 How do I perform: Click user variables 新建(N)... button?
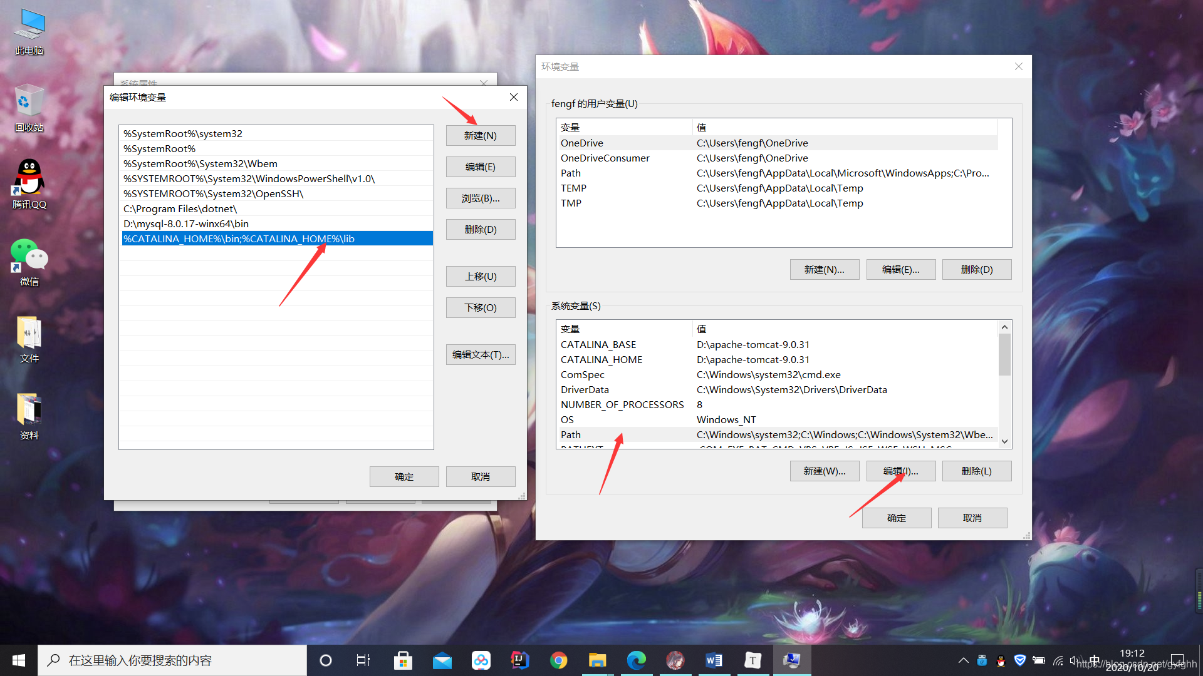(825, 270)
